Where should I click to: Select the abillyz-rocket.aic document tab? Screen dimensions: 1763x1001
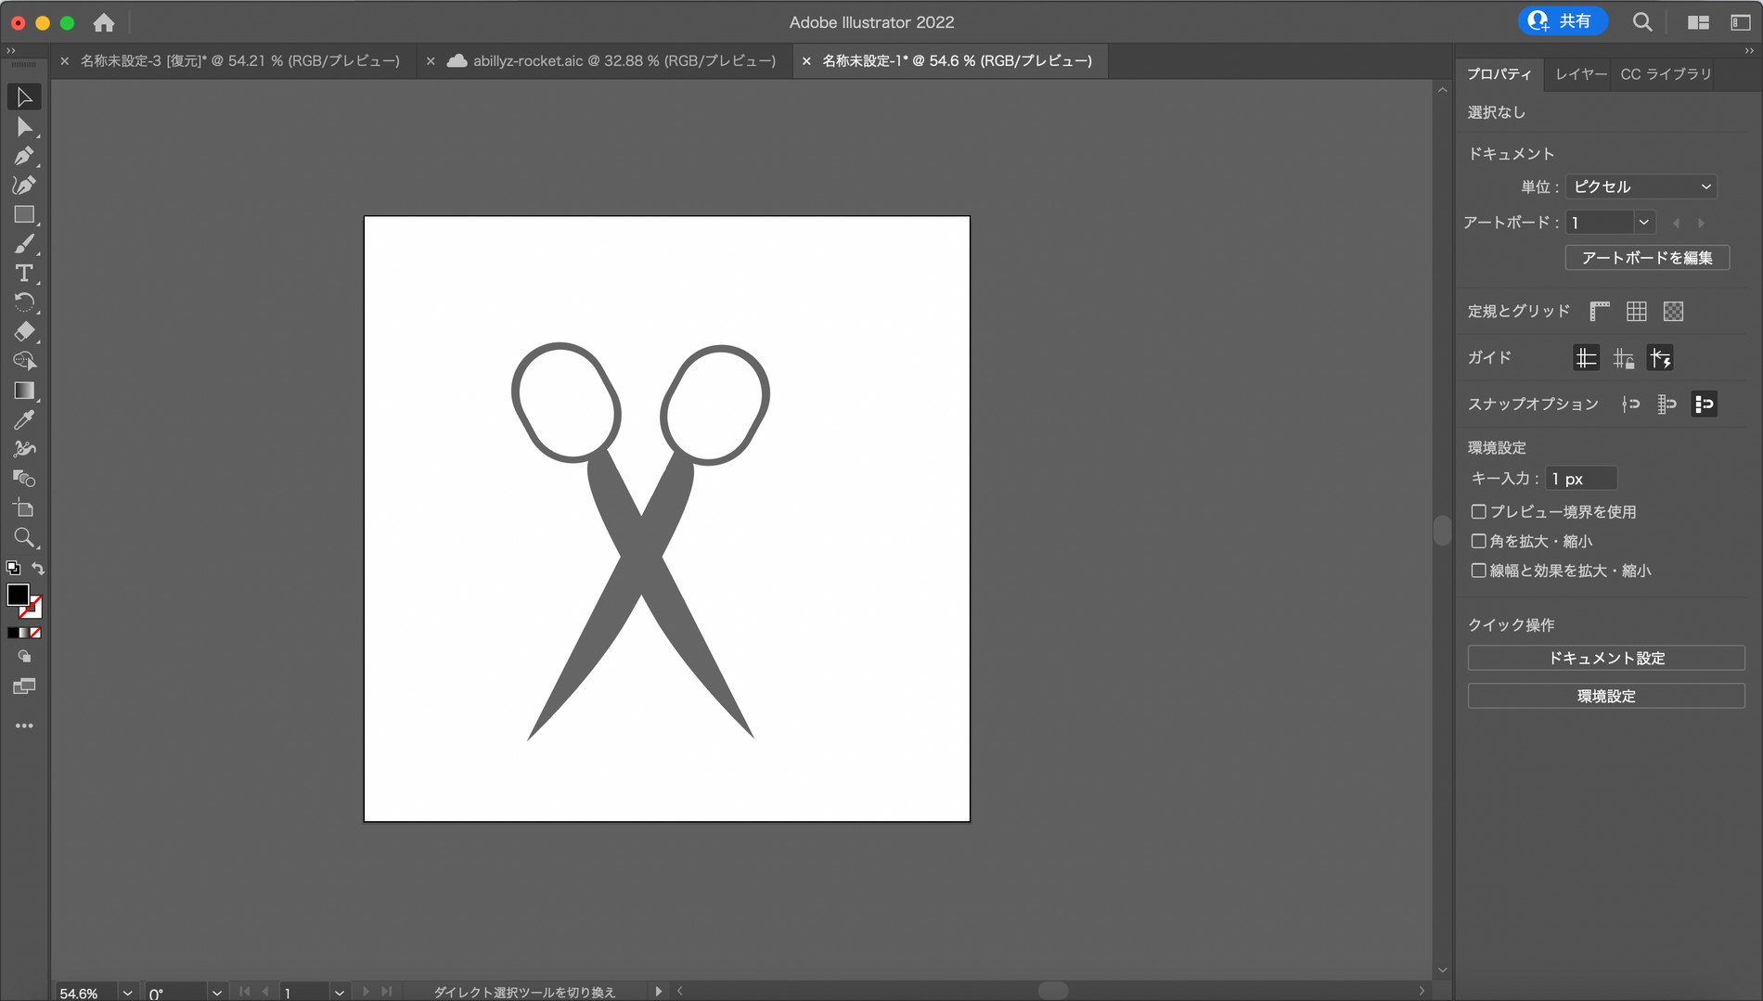tap(612, 60)
